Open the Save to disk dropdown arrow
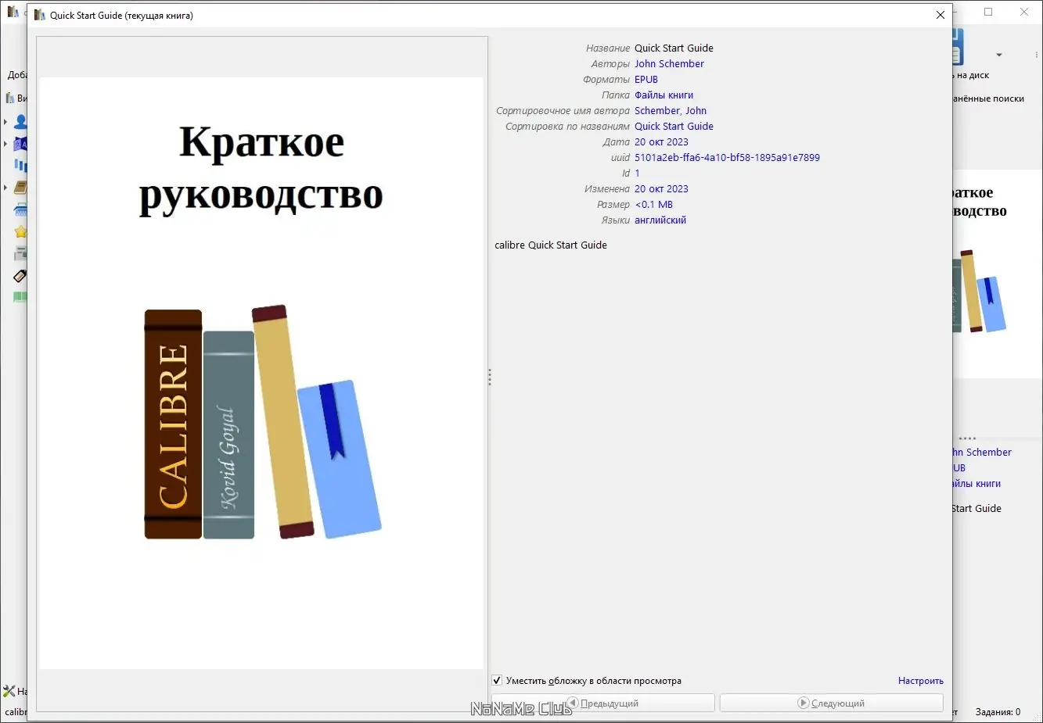Image resolution: width=1043 pixels, height=723 pixels. 999,55
